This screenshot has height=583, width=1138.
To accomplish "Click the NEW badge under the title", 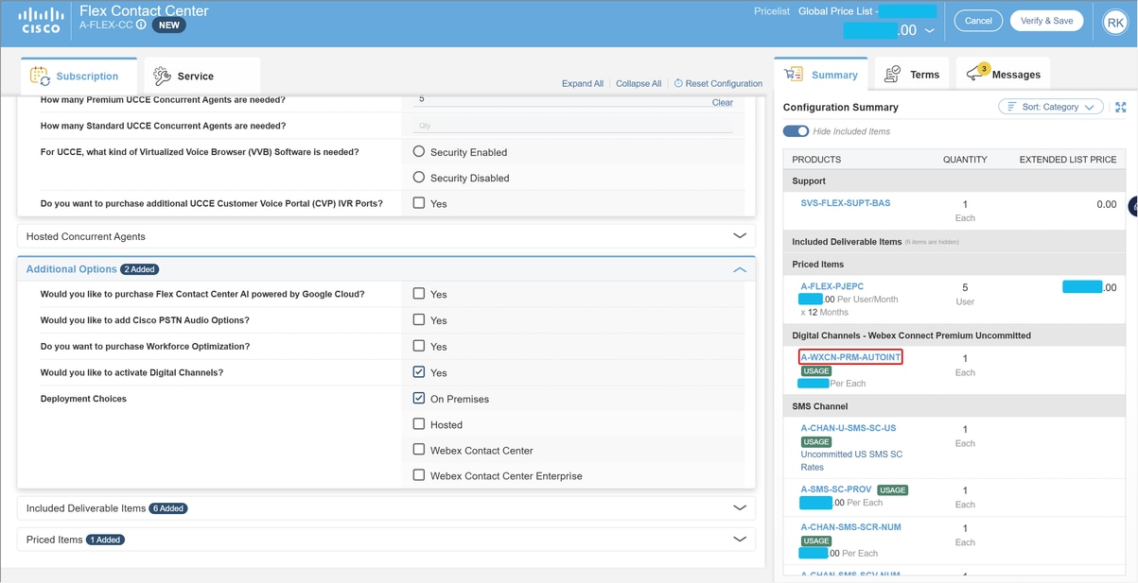I will 169,26.
